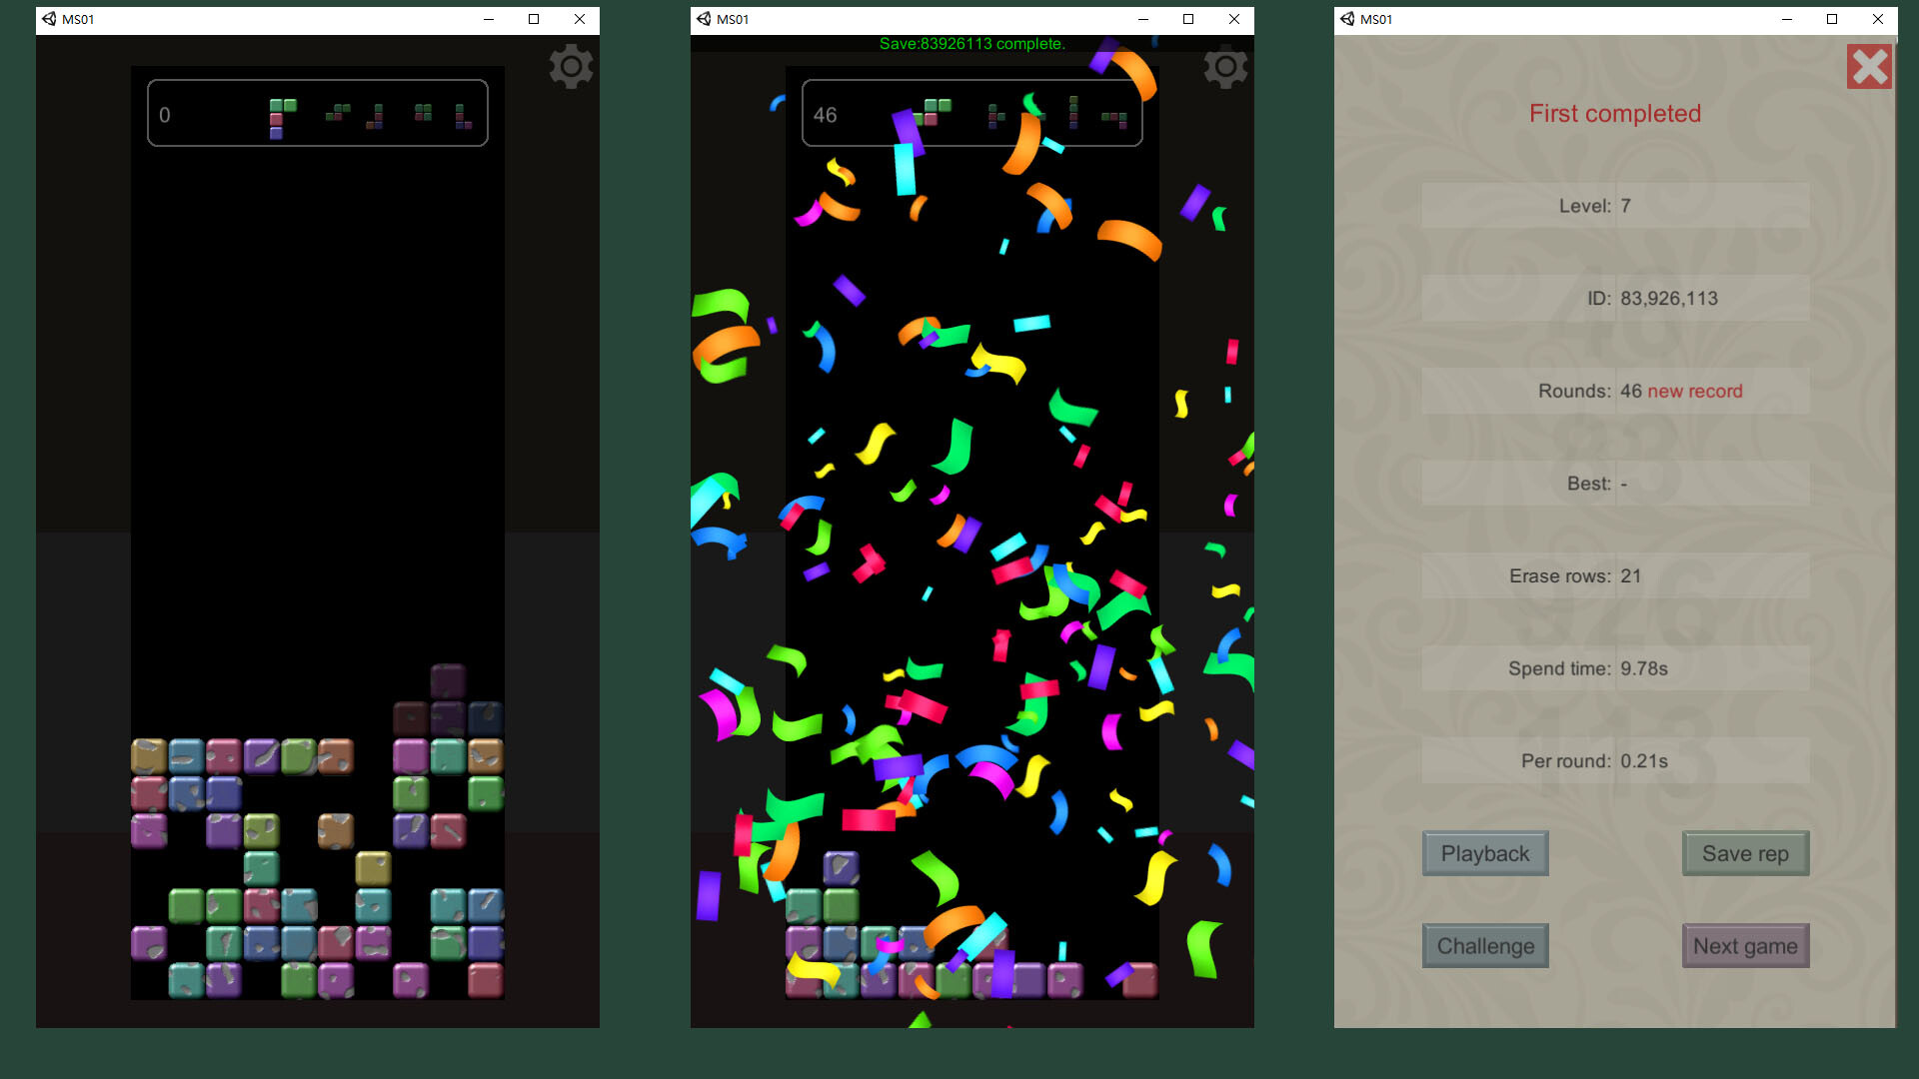The width and height of the screenshot is (1919, 1079).
Task: Open the settings gear in the middle game window
Action: point(1226,66)
